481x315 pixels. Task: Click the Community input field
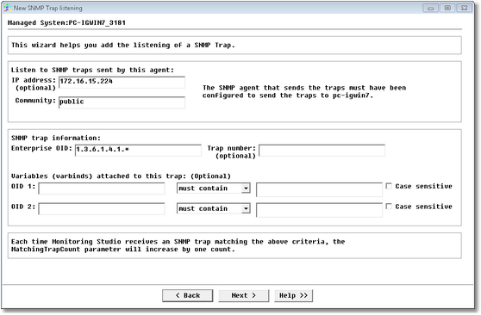[122, 102]
